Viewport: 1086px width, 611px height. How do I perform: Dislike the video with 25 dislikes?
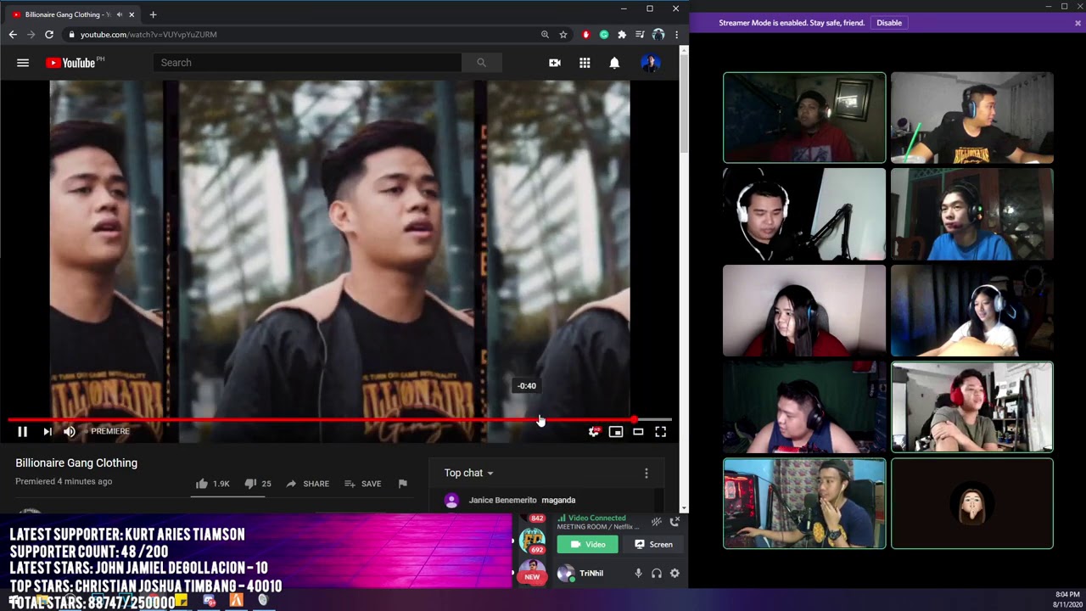(x=258, y=484)
